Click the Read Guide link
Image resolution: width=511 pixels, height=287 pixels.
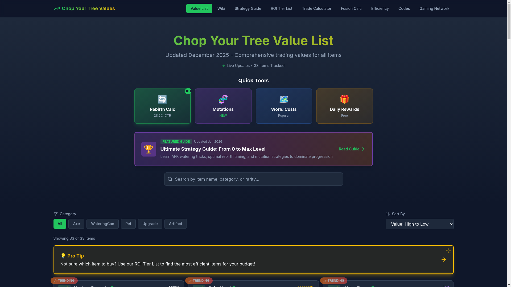352,149
